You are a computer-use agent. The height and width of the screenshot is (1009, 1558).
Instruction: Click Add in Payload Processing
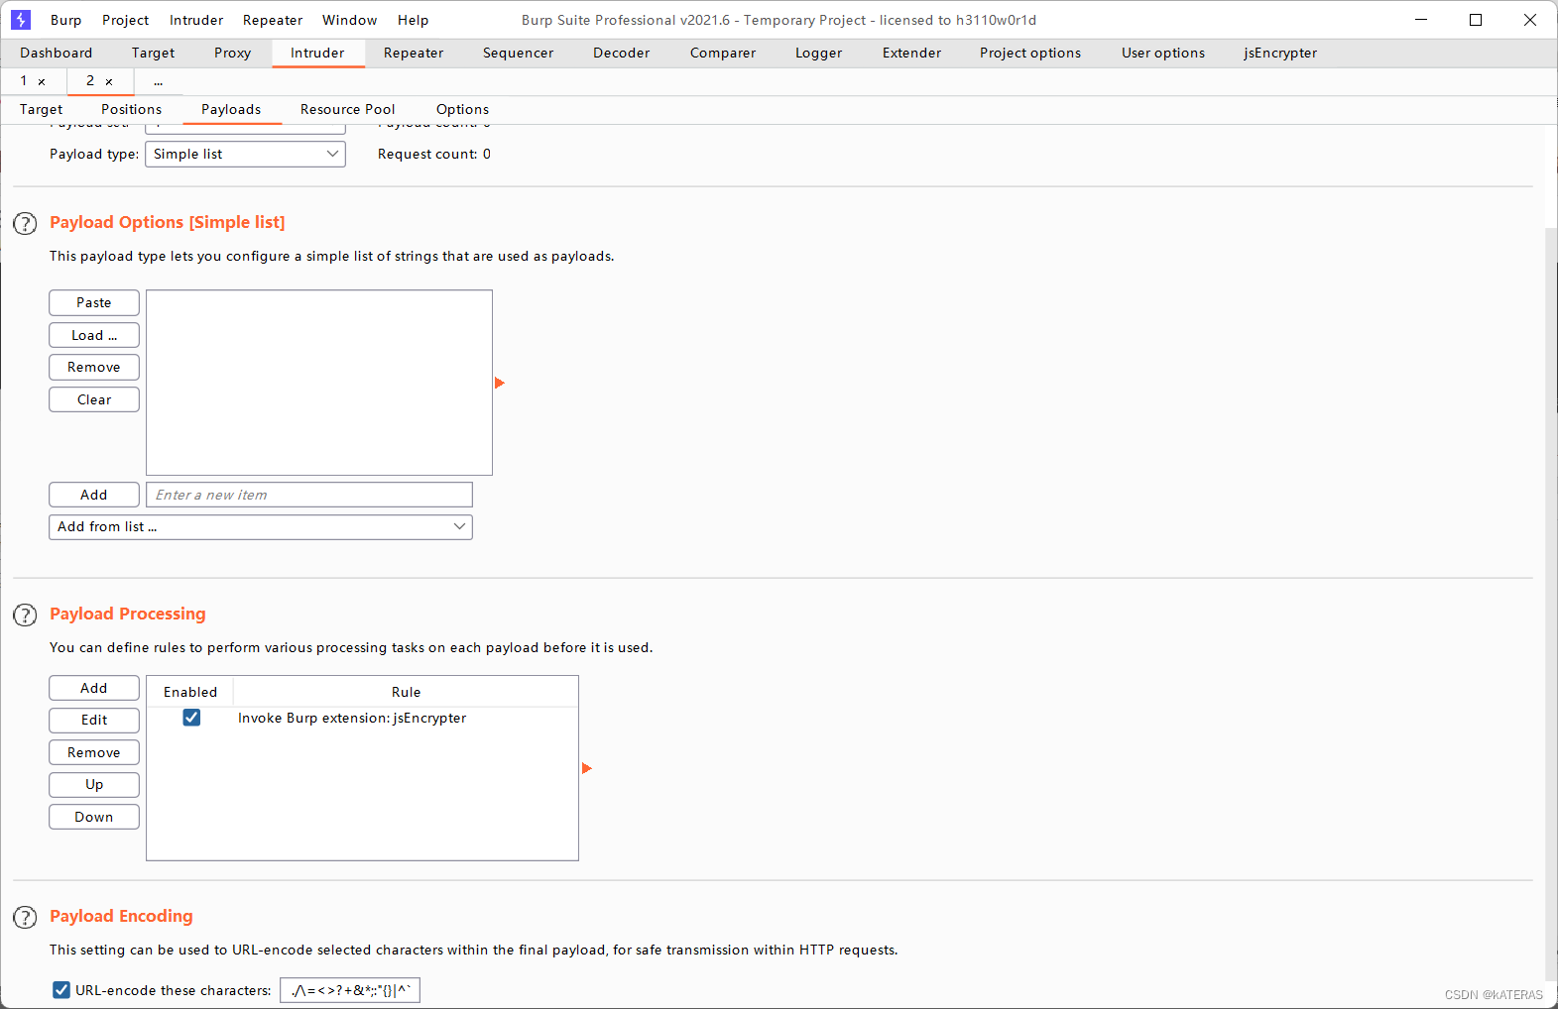tap(94, 688)
